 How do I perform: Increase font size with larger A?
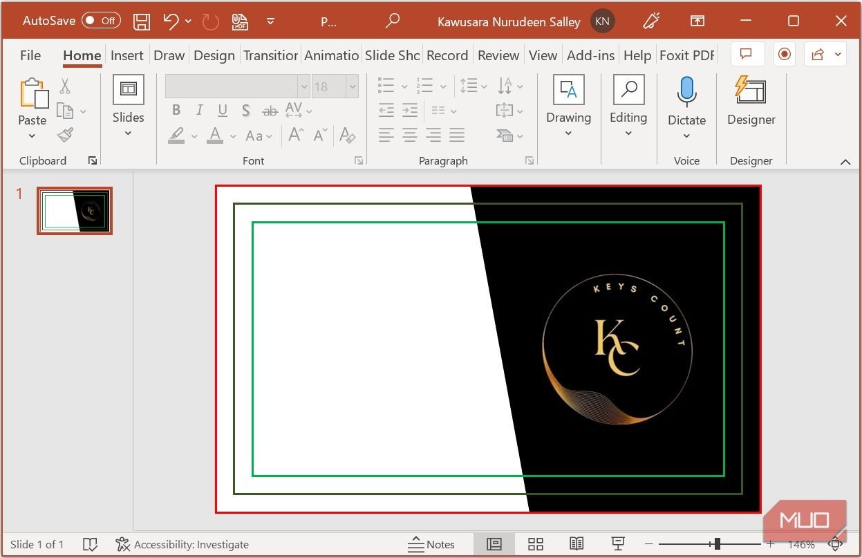297,136
